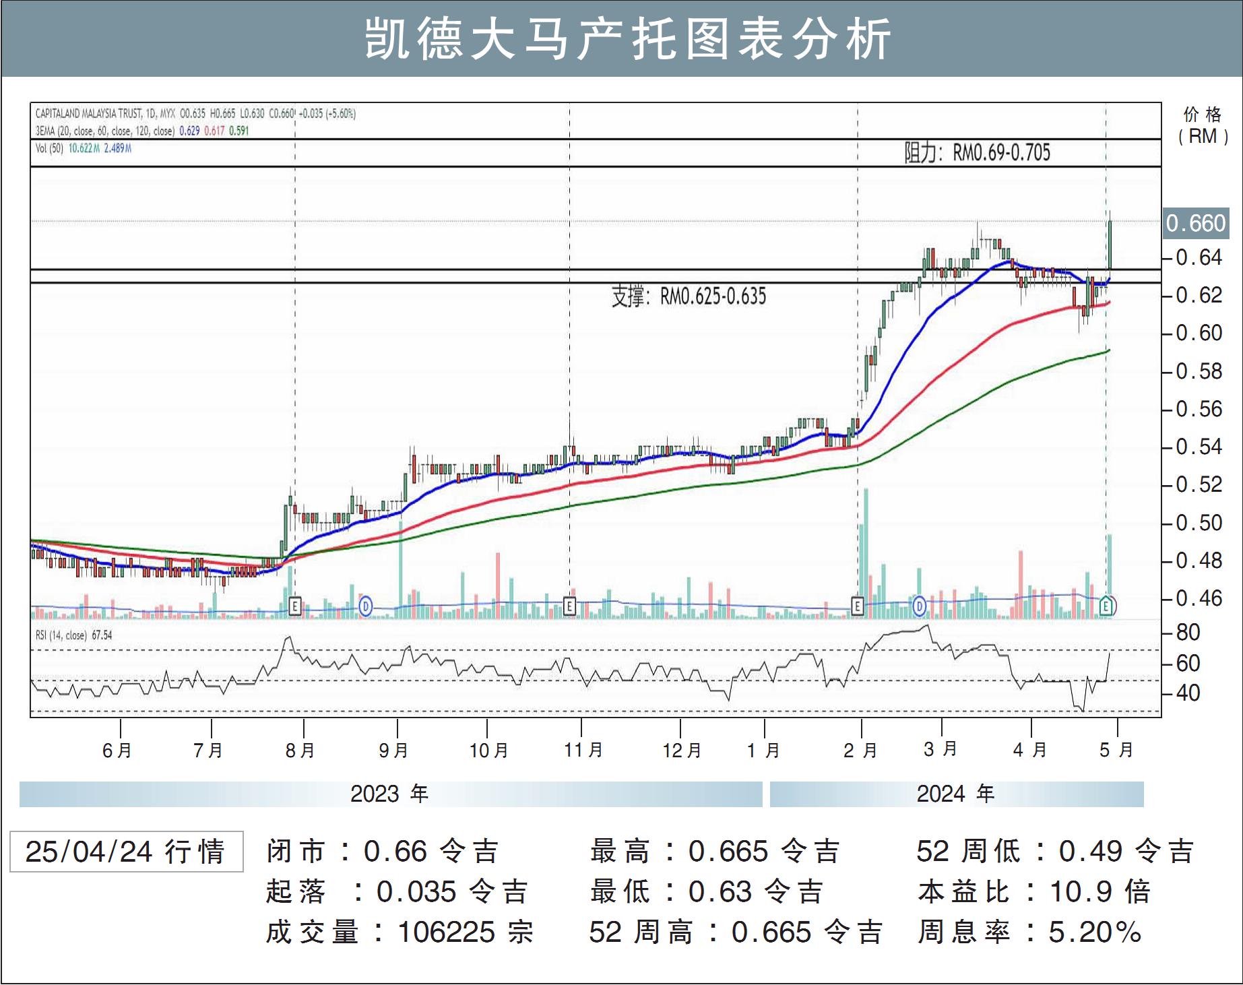
Task: Click the 闭市: 0.66 令吉 closing price
Action: (382, 852)
